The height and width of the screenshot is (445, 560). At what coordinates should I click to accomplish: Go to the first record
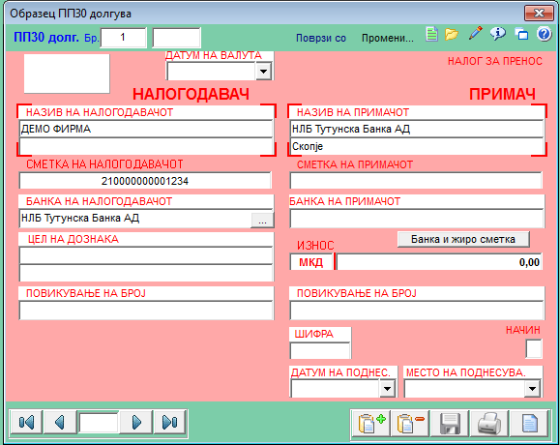click(x=26, y=422)
